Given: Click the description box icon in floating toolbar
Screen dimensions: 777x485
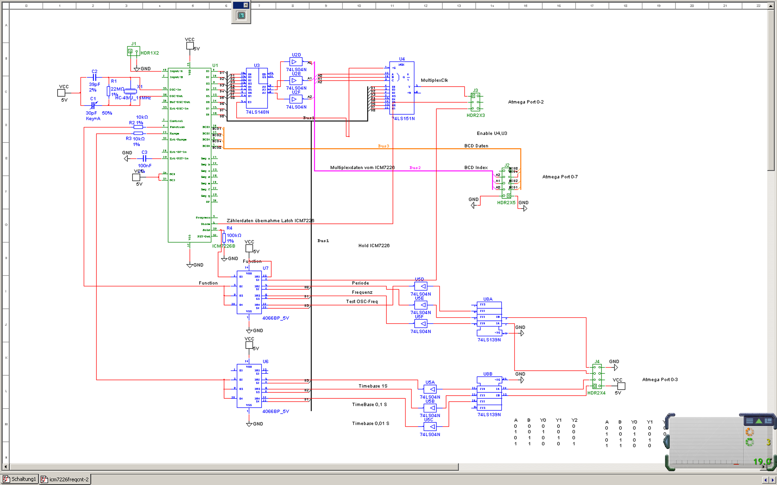Looking at the screenshot, I should point(241,15).
